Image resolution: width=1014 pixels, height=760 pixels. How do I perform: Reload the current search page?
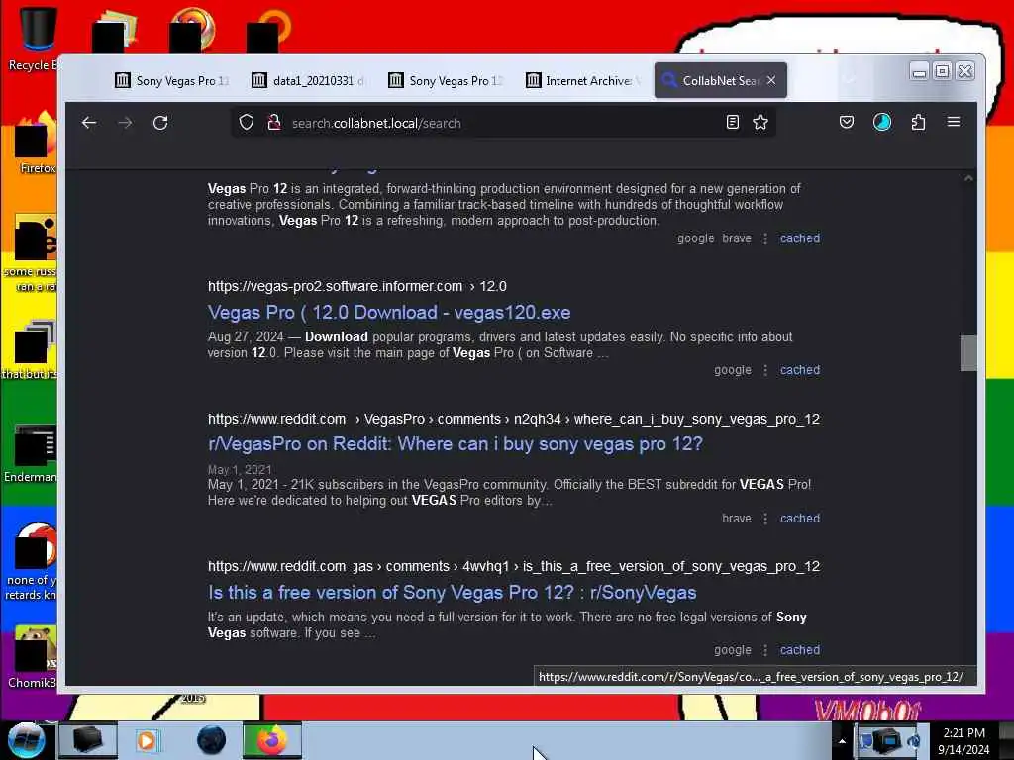[160, 123]
